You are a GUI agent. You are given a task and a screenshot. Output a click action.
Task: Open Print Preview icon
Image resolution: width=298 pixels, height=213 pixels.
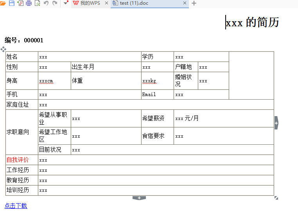[38, 3]
